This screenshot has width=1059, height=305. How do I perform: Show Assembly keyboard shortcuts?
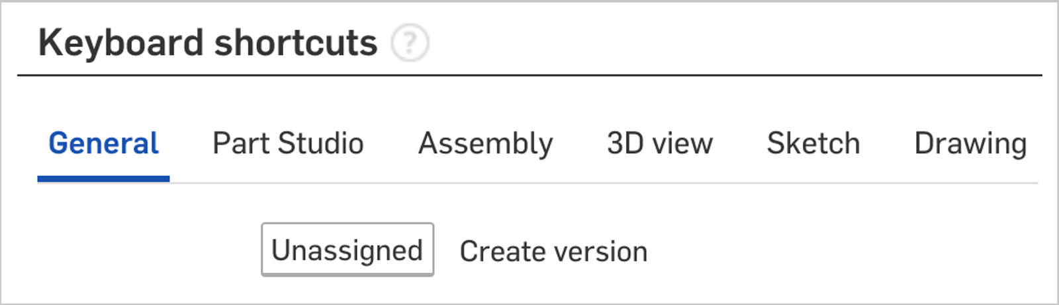(485, 144)
